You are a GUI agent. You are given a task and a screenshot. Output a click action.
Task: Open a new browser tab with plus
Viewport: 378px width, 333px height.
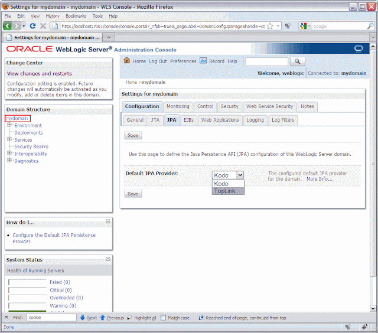109,37
